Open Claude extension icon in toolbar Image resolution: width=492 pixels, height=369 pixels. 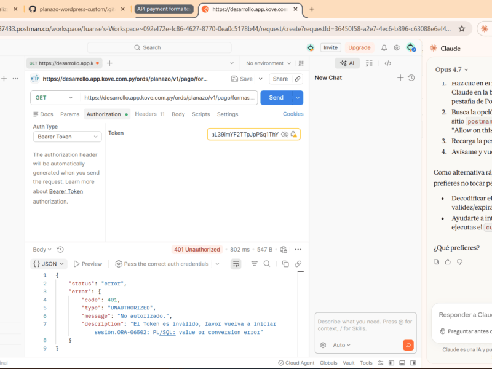click(x=485, y=29)
